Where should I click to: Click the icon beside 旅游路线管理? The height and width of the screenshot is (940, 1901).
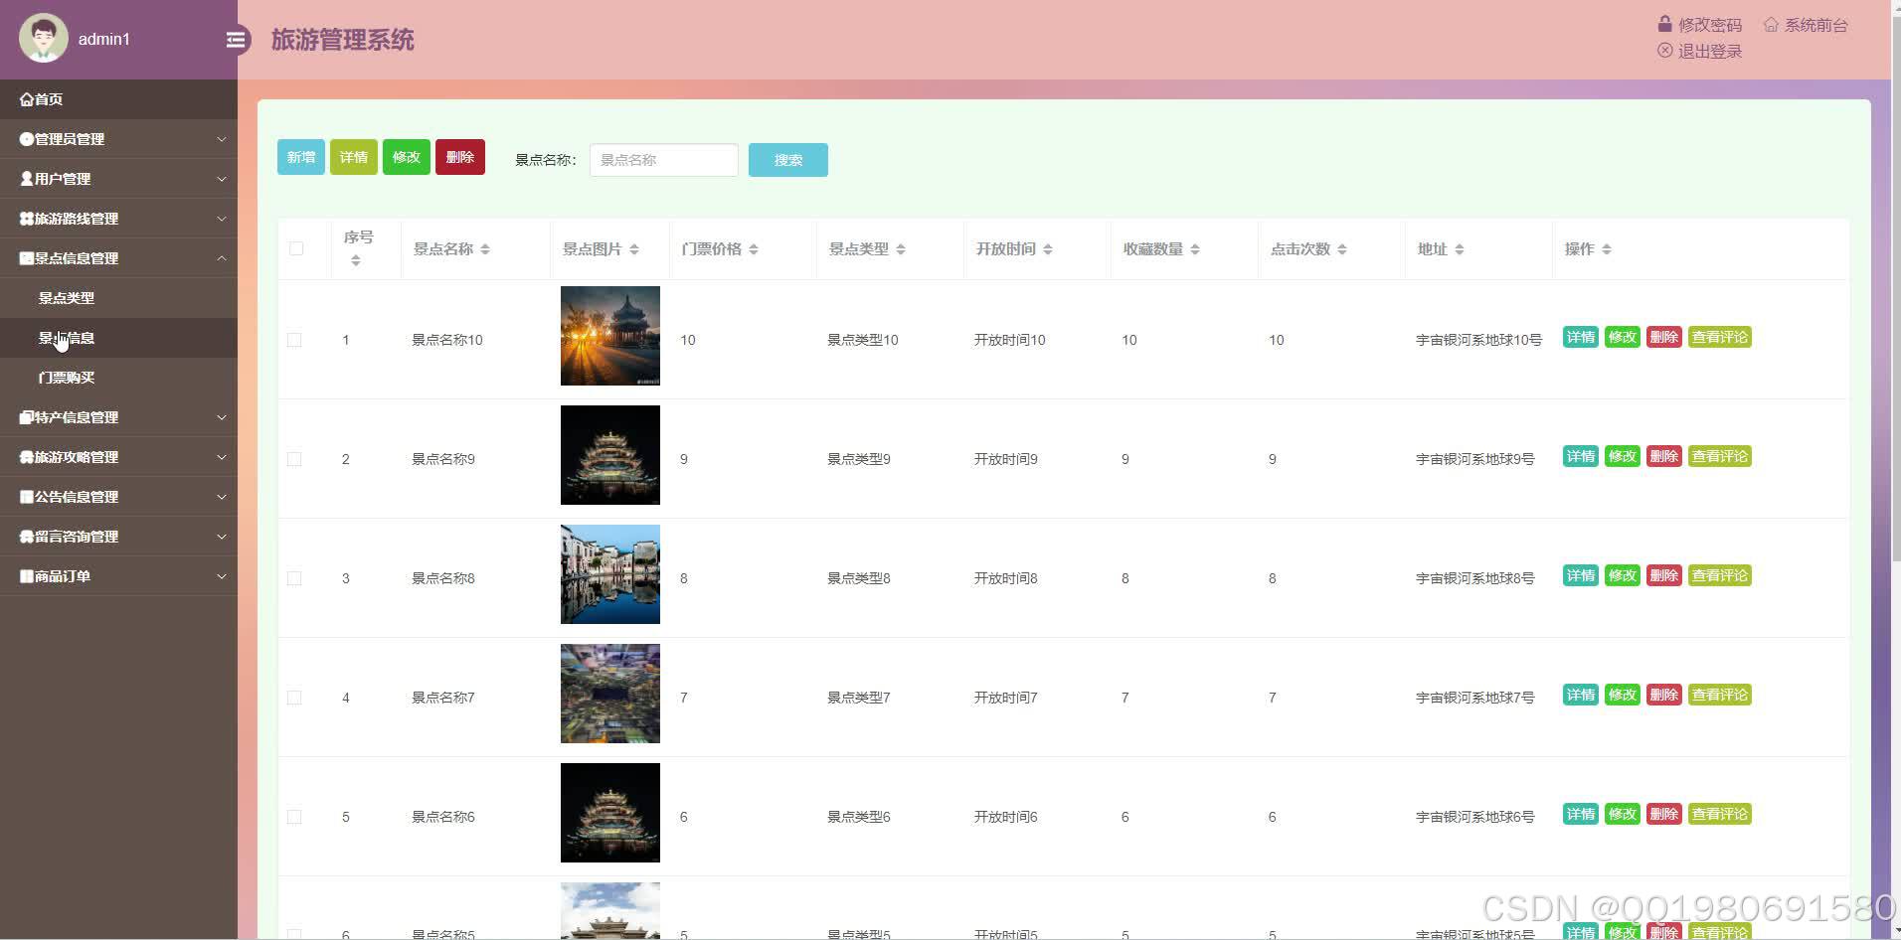coord(27,219)
